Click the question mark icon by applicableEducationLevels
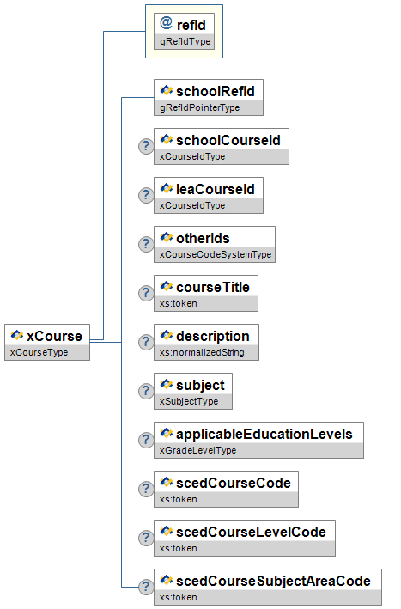401x609 pixels. 146,440
